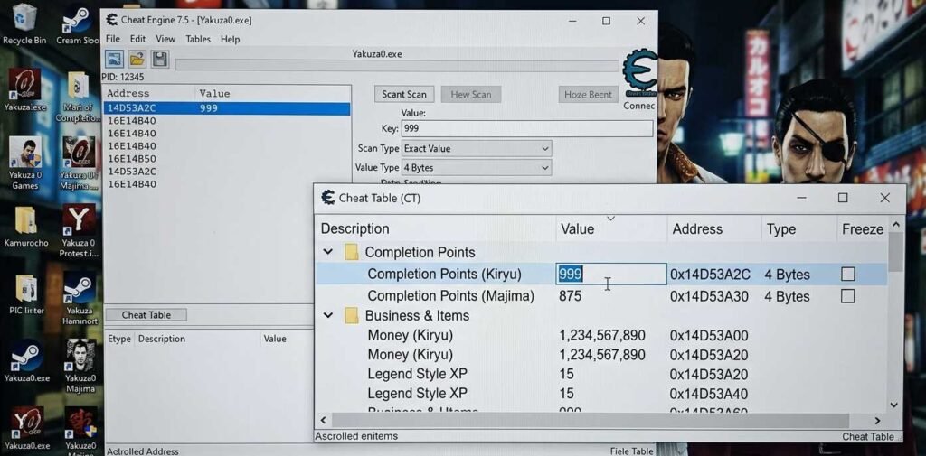Click the 875 value cell
Image resolution: width=926 pixels, height=456 pixels.
coord(570,295)
